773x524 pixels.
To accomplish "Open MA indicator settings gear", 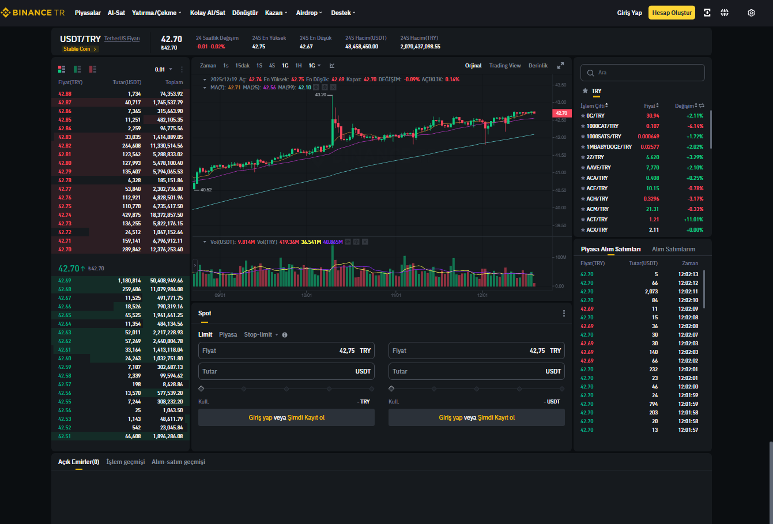I will coord(325,88).
